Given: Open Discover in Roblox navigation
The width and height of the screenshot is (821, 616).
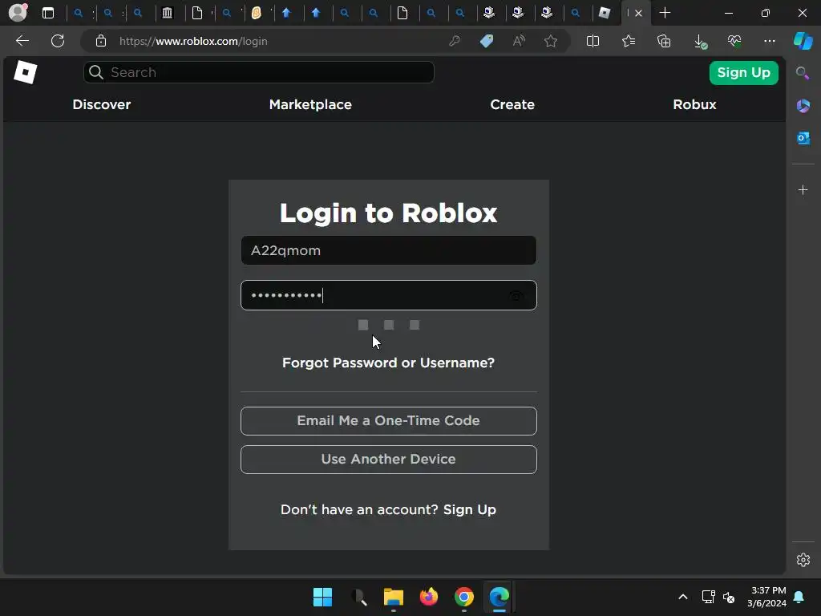Looking at the screenshot, I should (102, 104).
